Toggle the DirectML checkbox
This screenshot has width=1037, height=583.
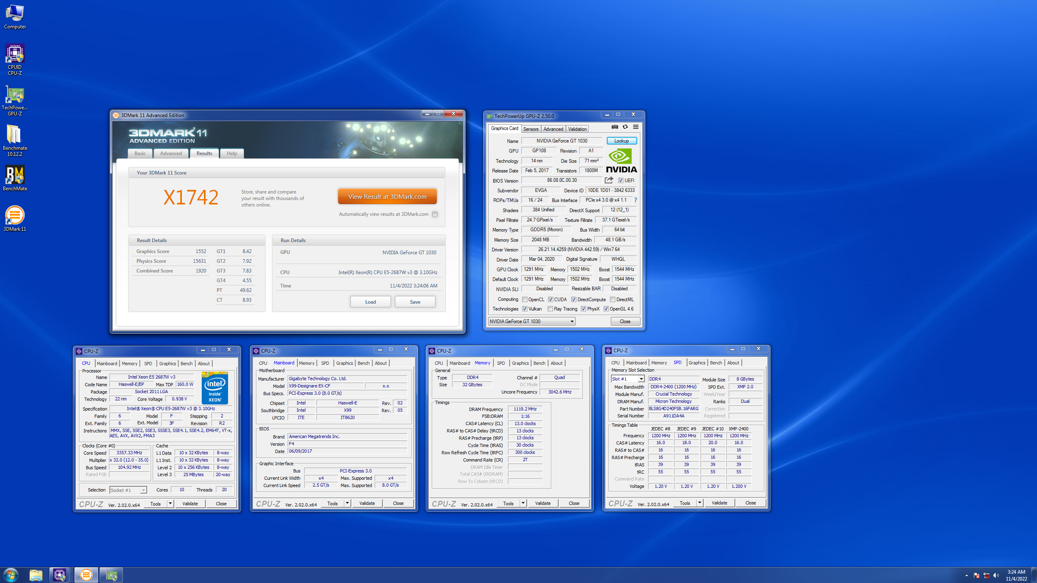point(613,300)
